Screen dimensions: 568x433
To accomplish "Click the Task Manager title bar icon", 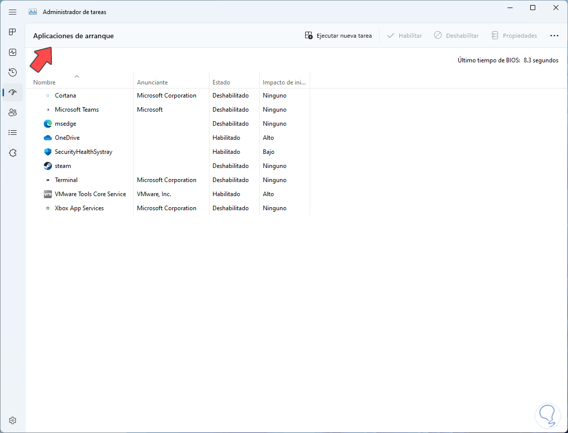I will [33, 12].
